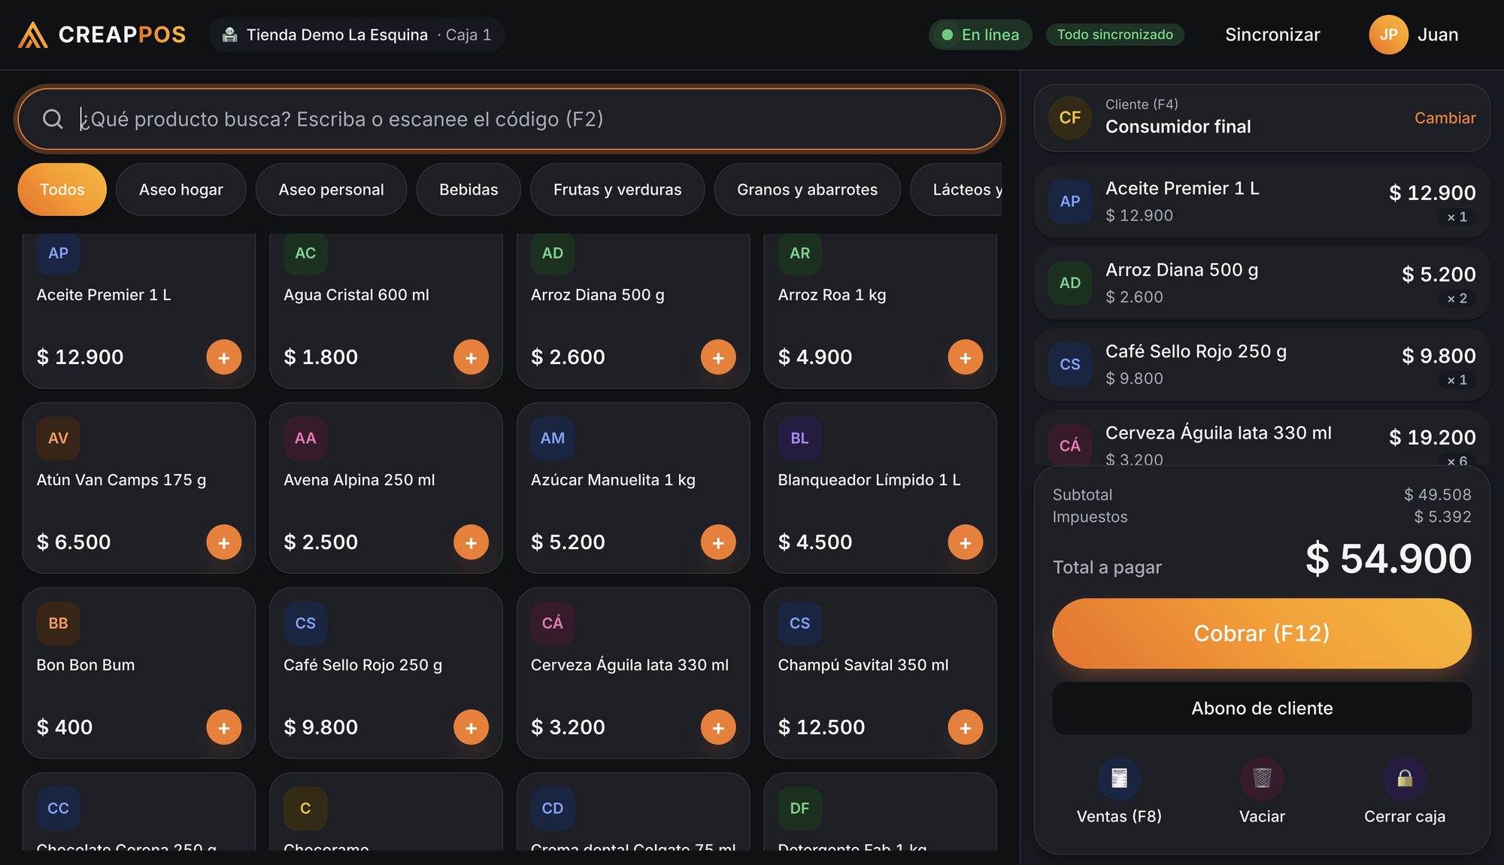Click the Consumidor final customer card
The image size is (1504, 865).
(1262, 117)
